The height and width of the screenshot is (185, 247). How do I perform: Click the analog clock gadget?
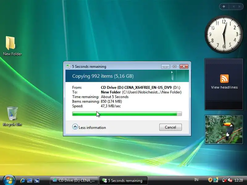224,34
